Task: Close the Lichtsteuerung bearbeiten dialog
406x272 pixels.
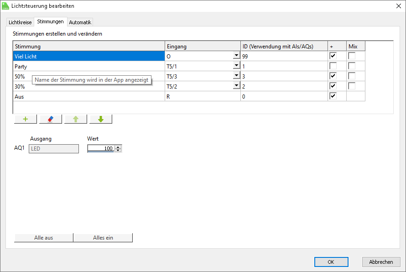Action: tap(398, 6)
